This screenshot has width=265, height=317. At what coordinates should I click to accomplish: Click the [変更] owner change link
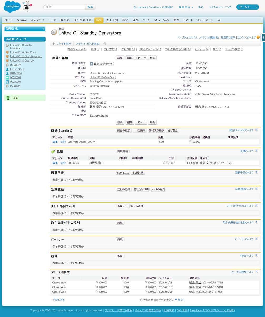pos(110,64)
